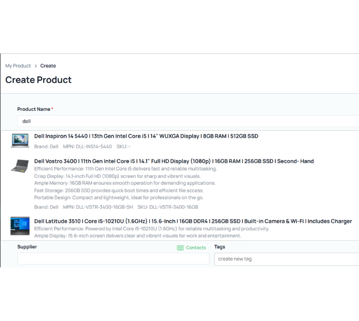Click MPN: DLL-VSTR-3400-16GB-SH text

98,207
